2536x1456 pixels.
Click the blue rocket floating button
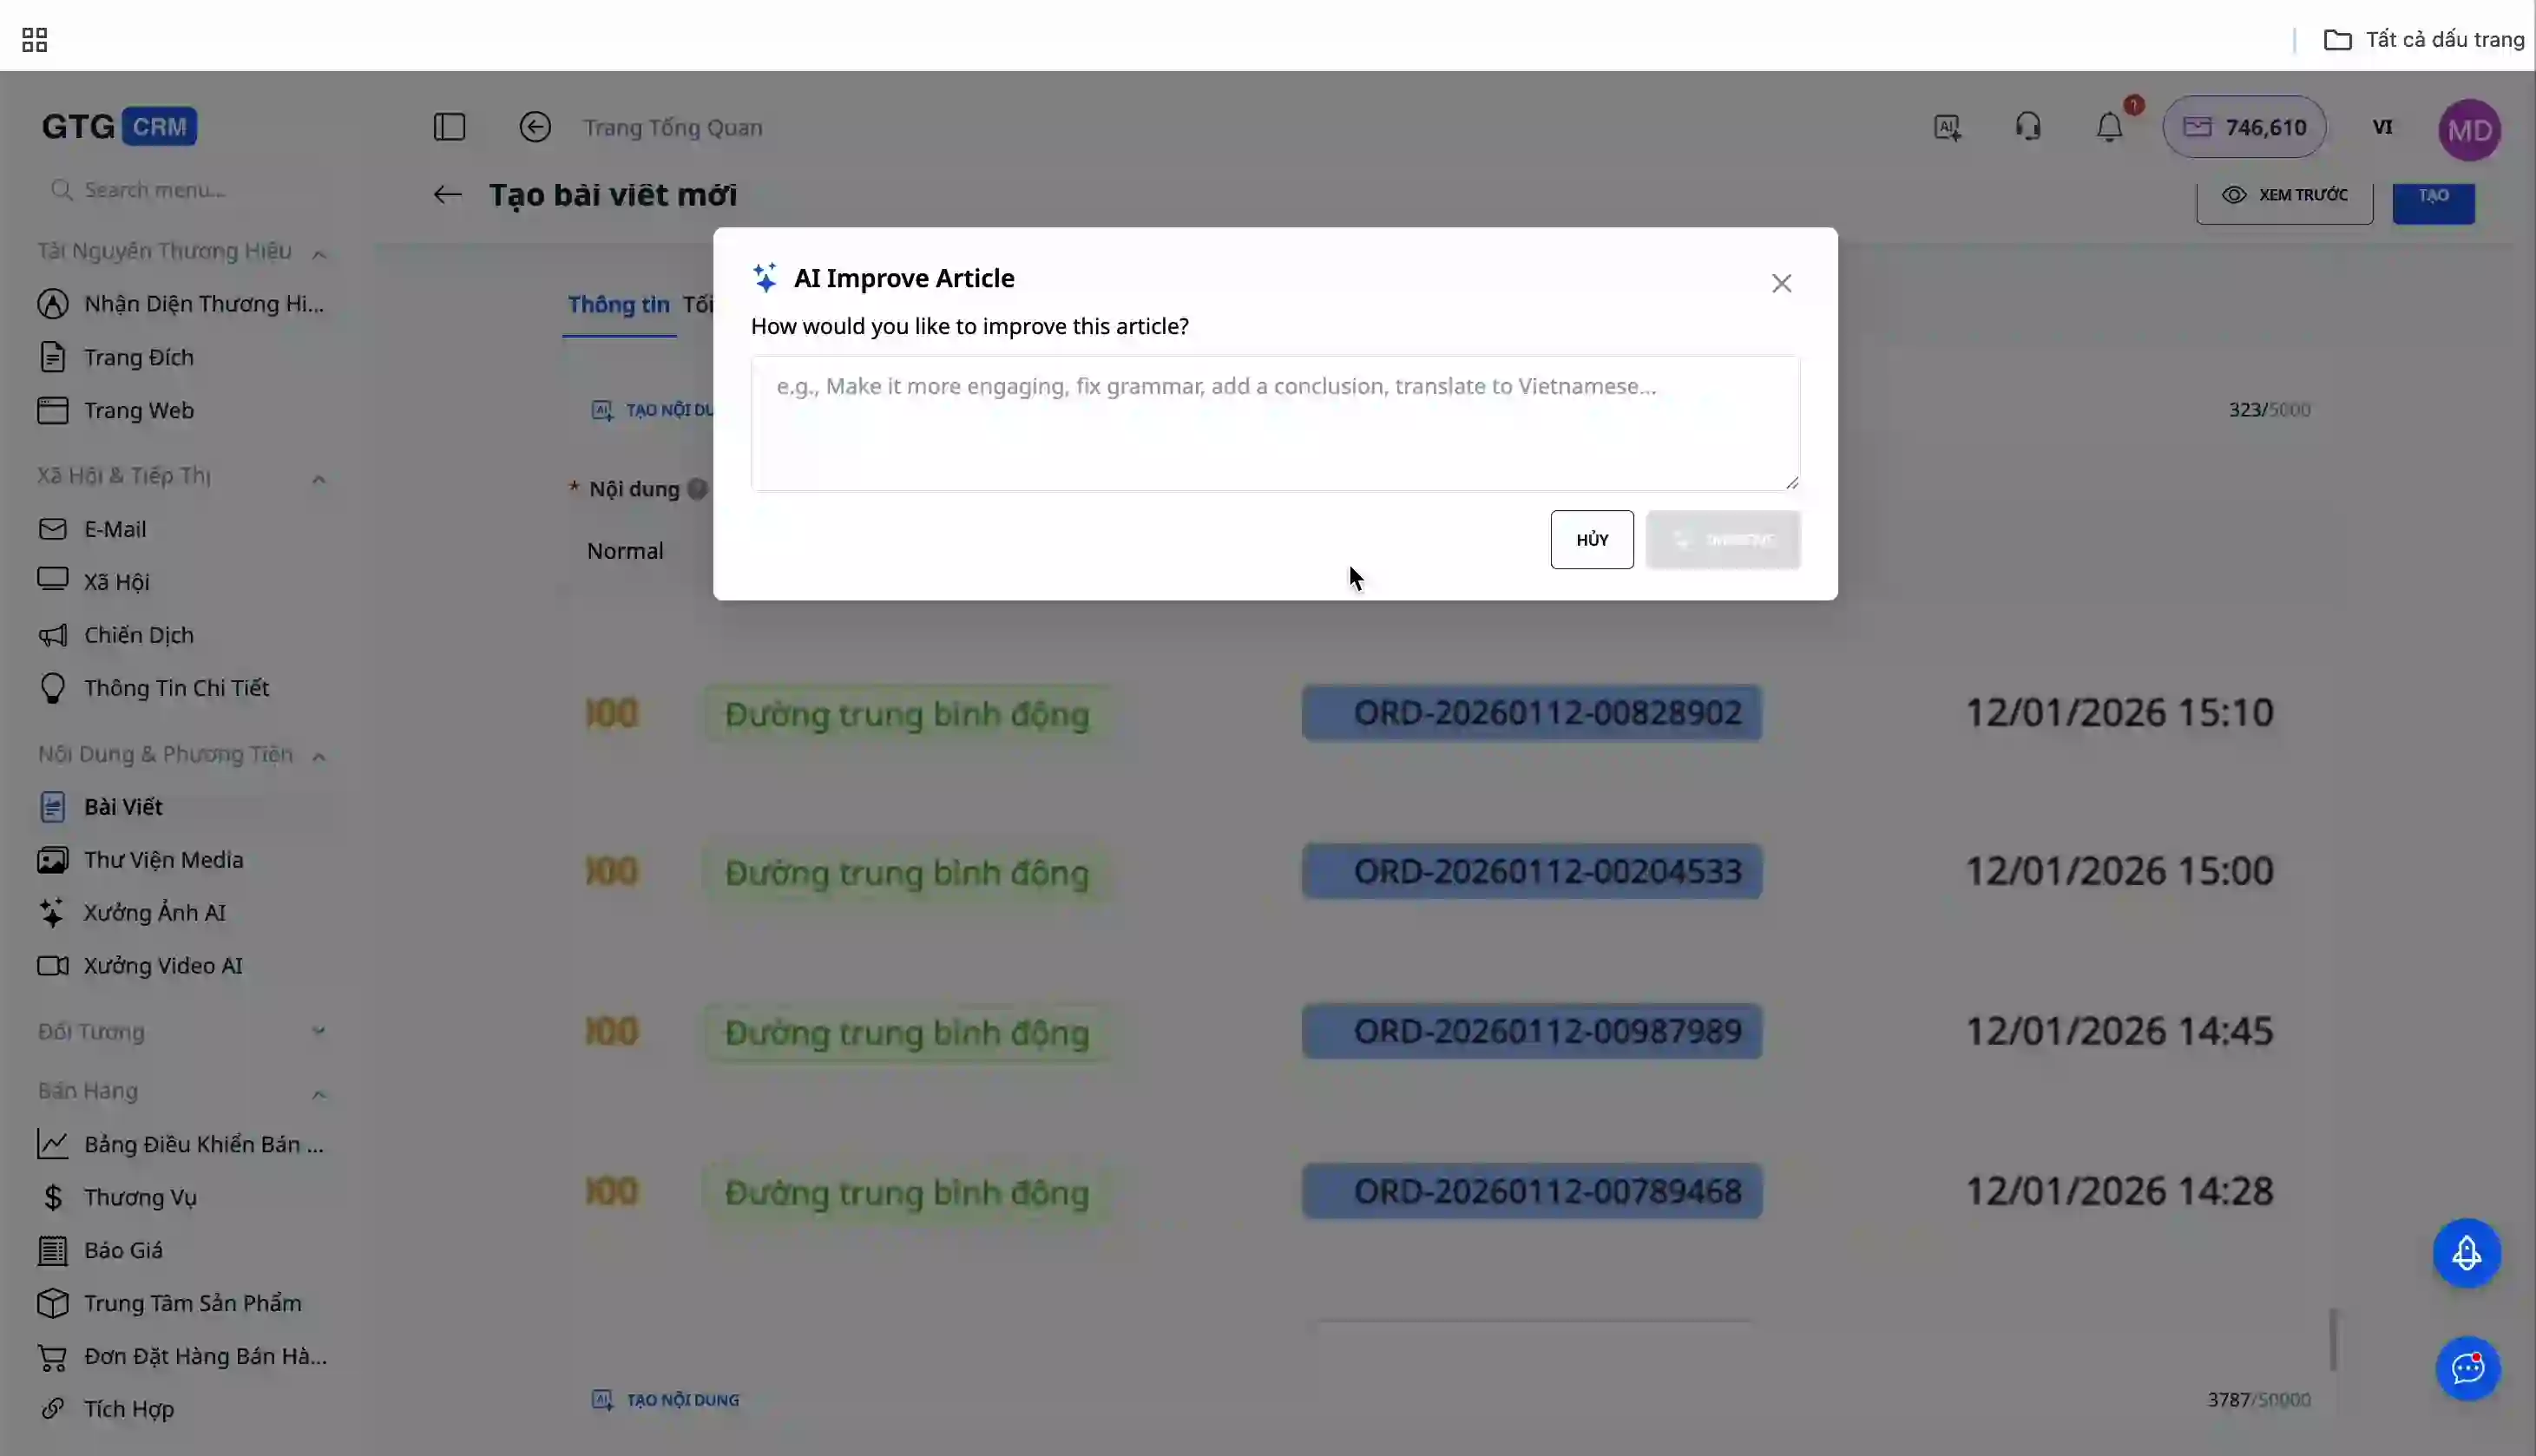2466,1253
